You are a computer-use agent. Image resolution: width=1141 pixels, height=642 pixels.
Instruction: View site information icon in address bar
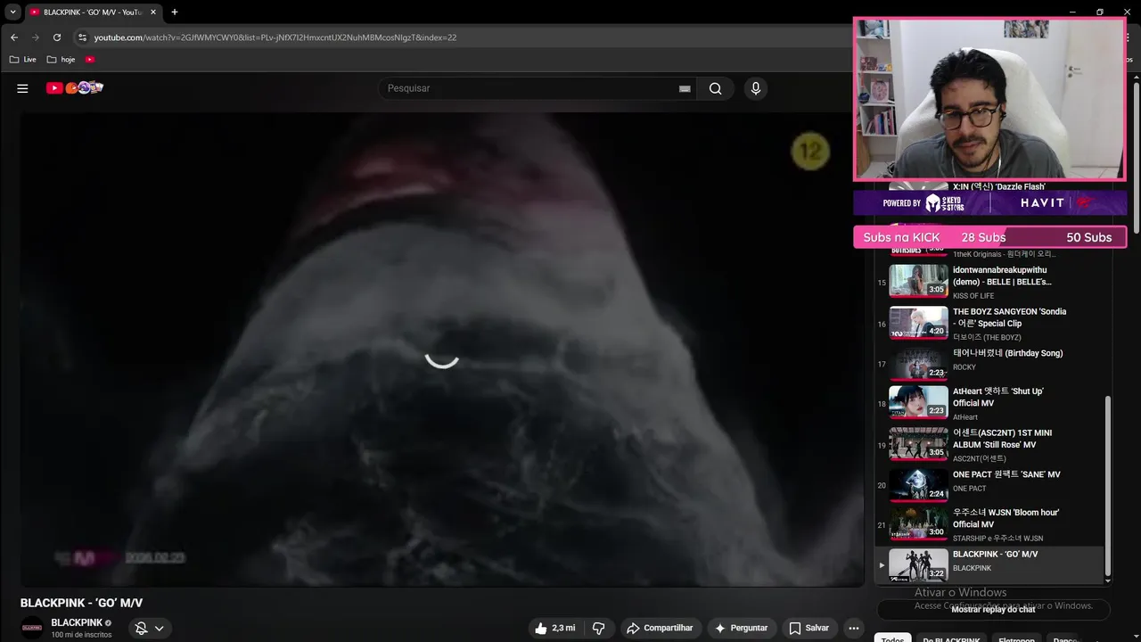tap(82, 37)
